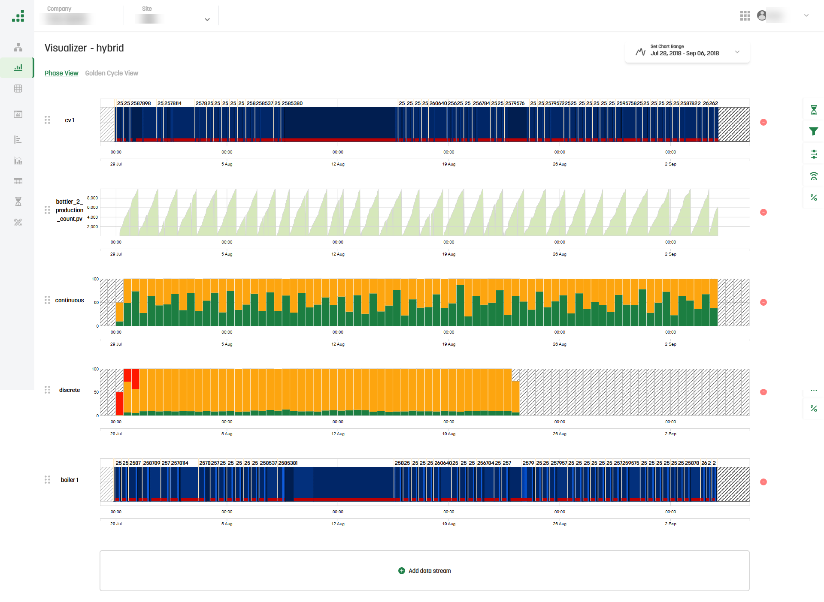Click drag handle for discrete row
Image resolution: width=824 pixels, height=602 pixels.
tap(47, 390)
